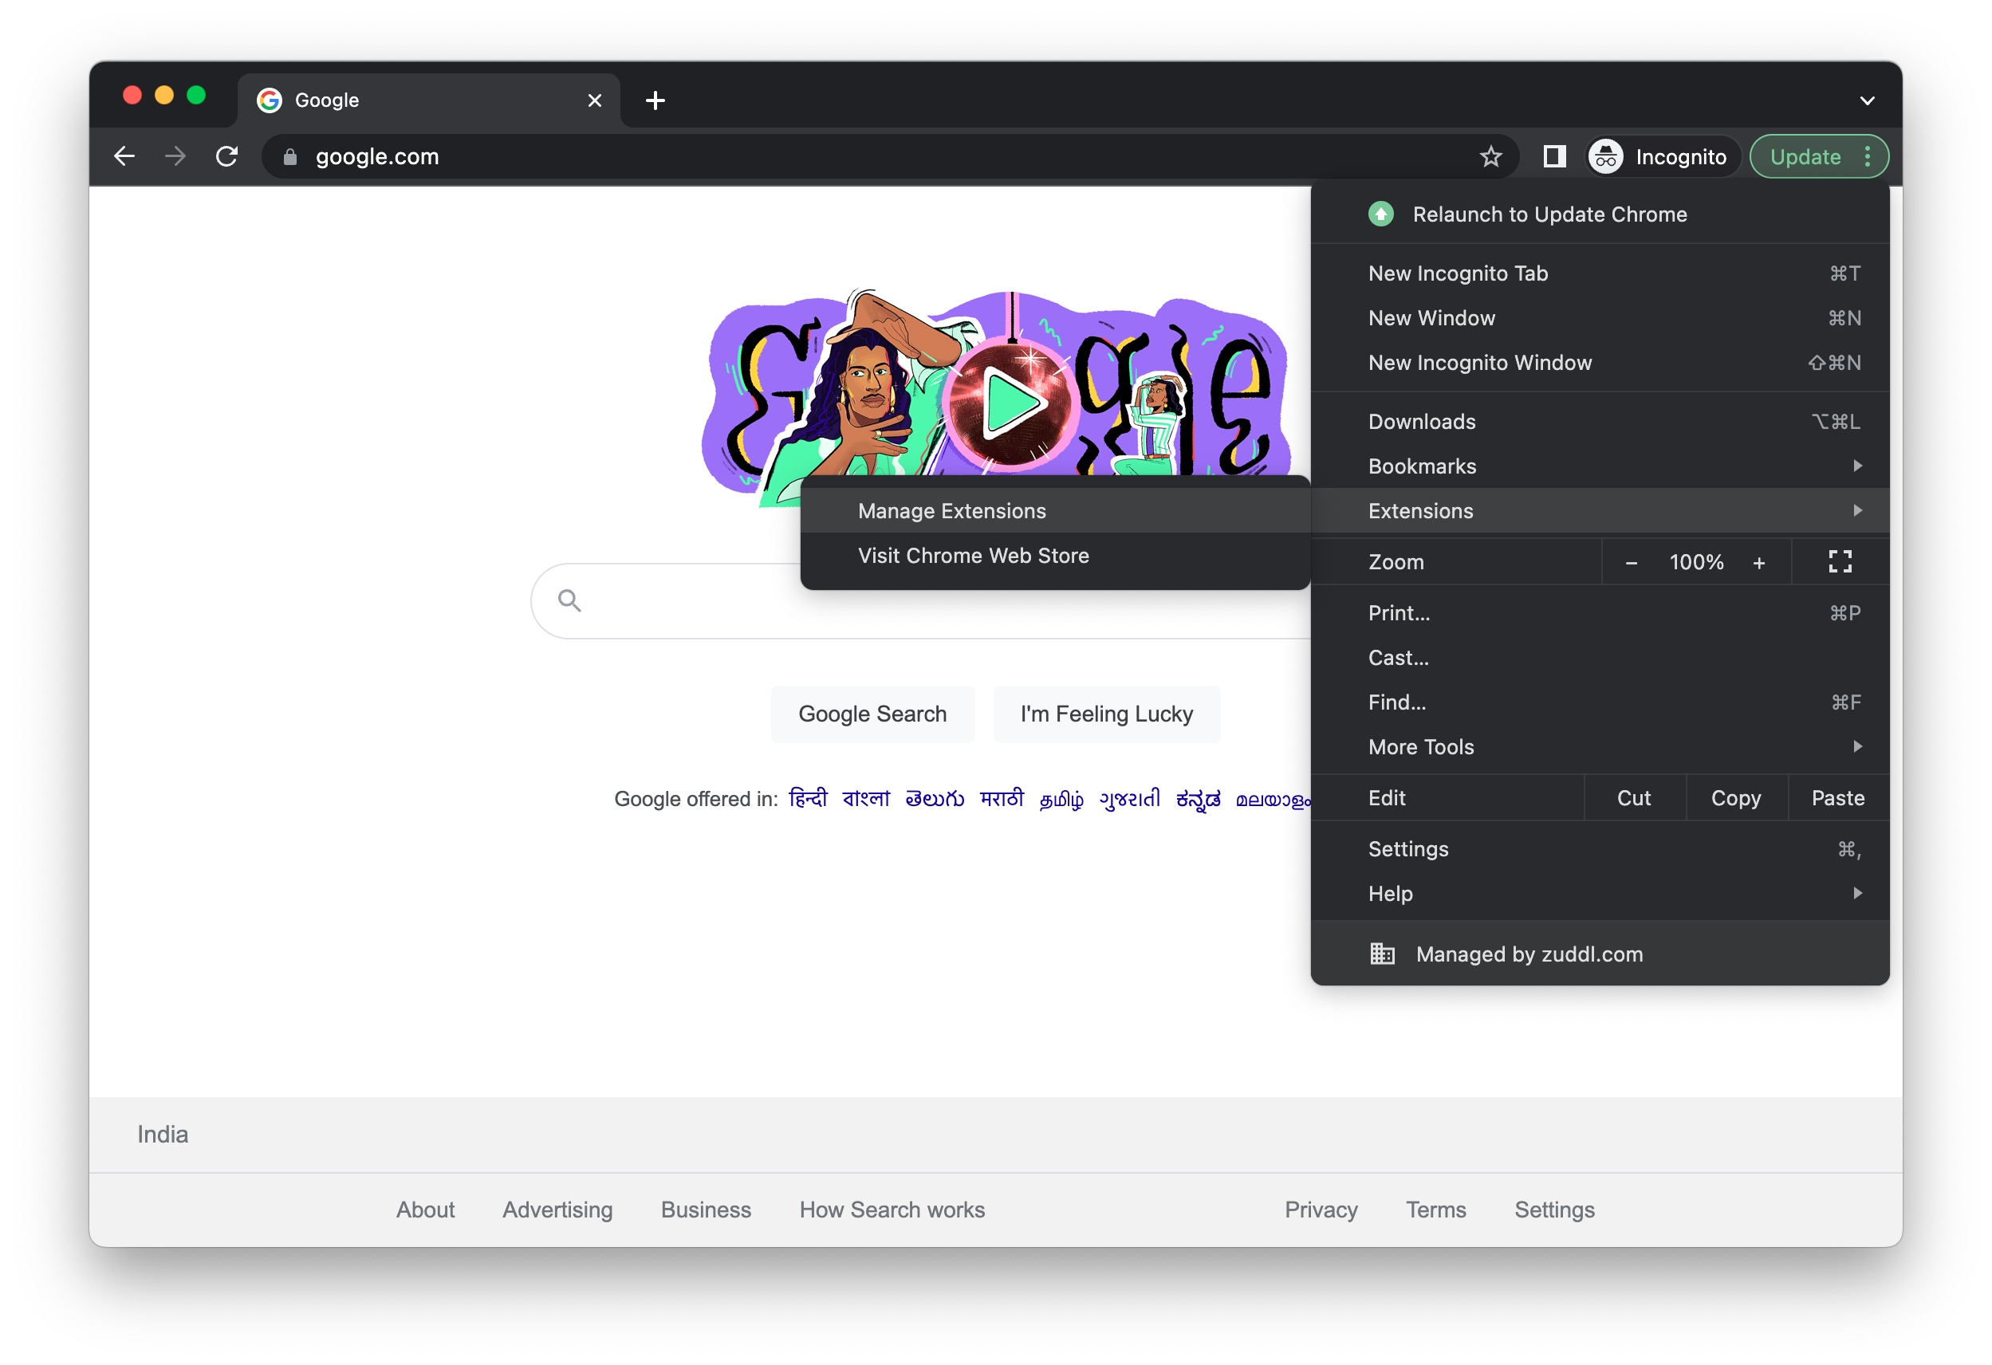This screenshot has height=1365, width=1992.
Task: Reload the current page
Action: click(x=226, y=156)
